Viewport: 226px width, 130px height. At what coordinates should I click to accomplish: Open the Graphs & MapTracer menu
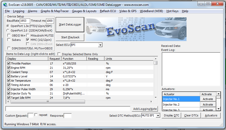point(55,11)
